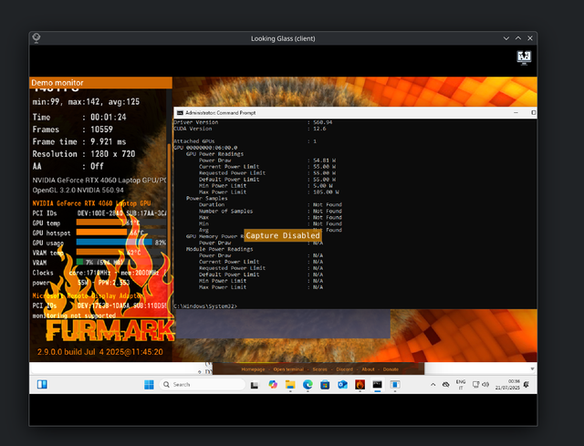Screen dimensions: 584x446
Task: Open the clock showing 21/07/2025
Action: 507,385
